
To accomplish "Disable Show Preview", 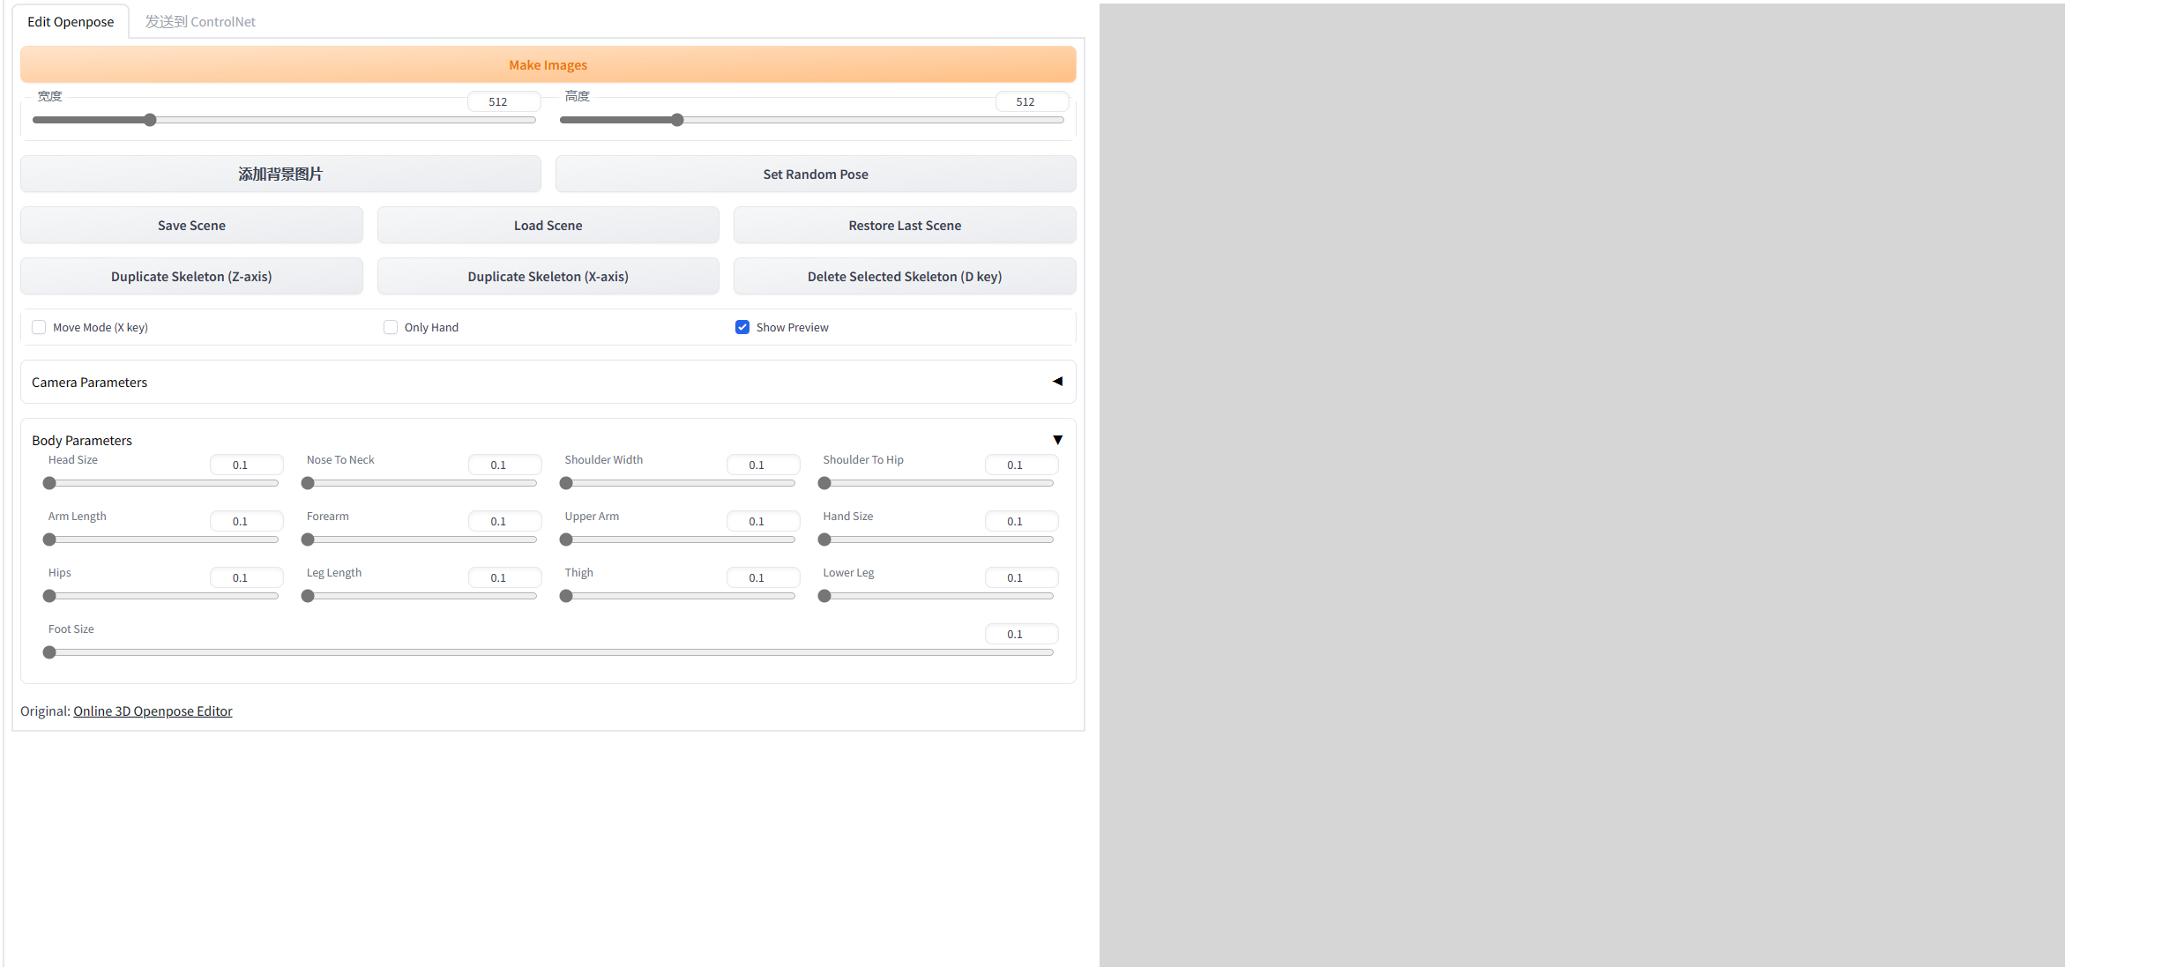I will (742, 327).
